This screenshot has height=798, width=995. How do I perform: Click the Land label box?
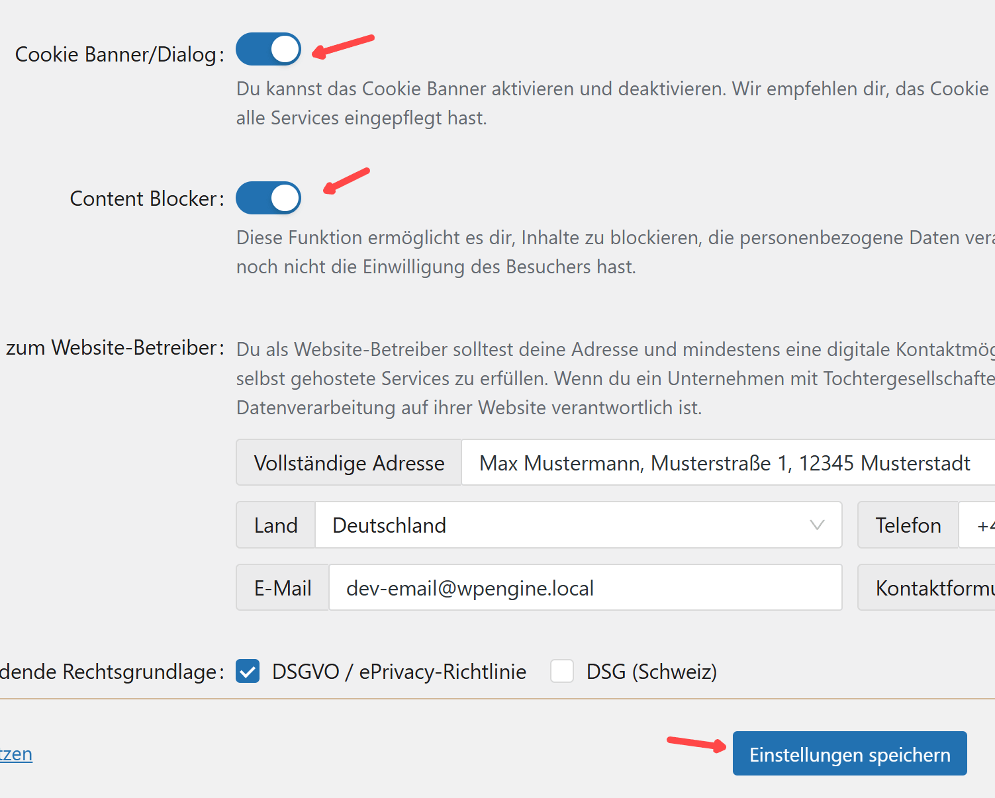276,525
